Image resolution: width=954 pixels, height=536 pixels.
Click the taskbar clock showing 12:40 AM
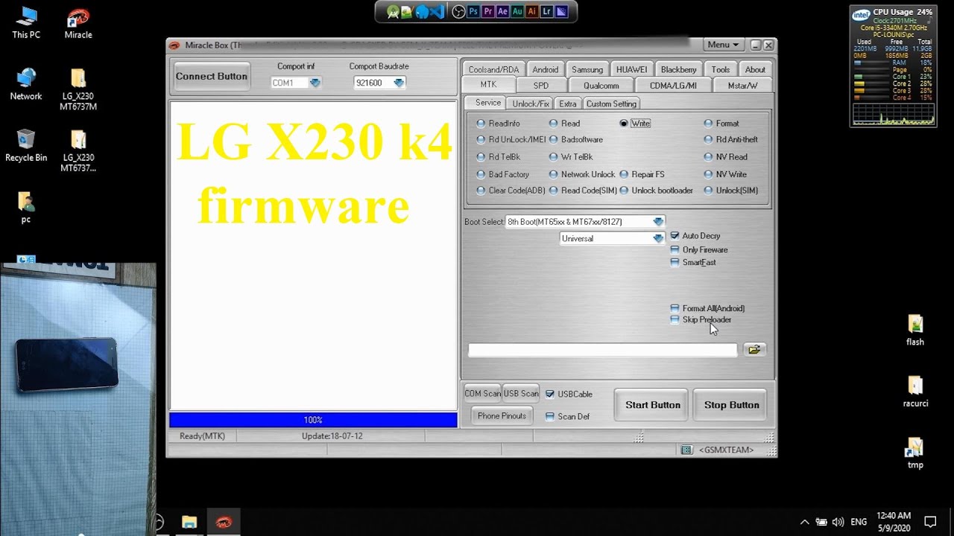(x=894, y=522)
